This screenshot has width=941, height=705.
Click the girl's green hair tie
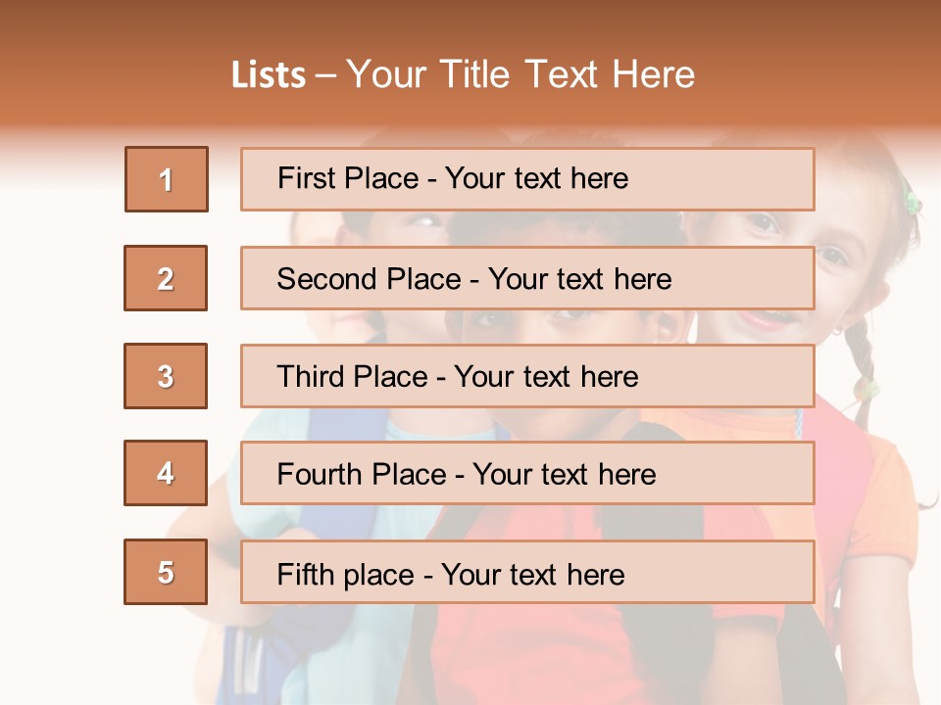point(913,203)
